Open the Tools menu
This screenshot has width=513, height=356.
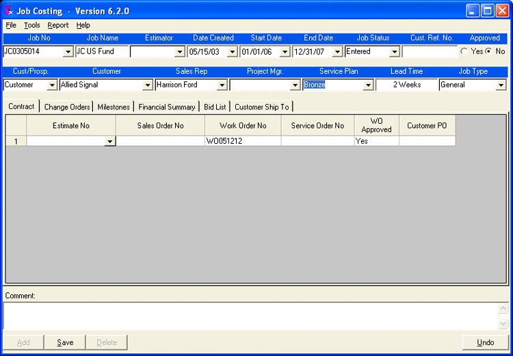pos(32,25)
